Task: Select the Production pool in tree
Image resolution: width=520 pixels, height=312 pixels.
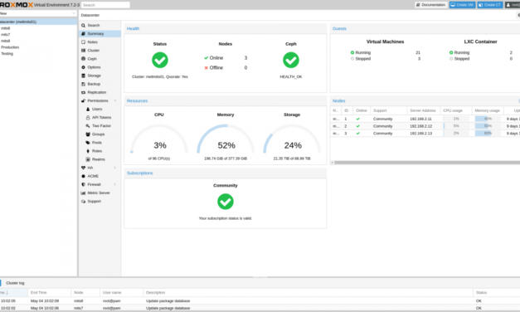Action: pos(38,47)
